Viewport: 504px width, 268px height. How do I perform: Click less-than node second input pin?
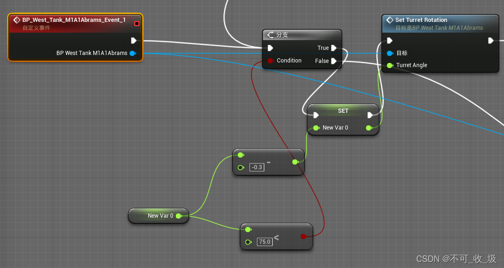(248, 242)
